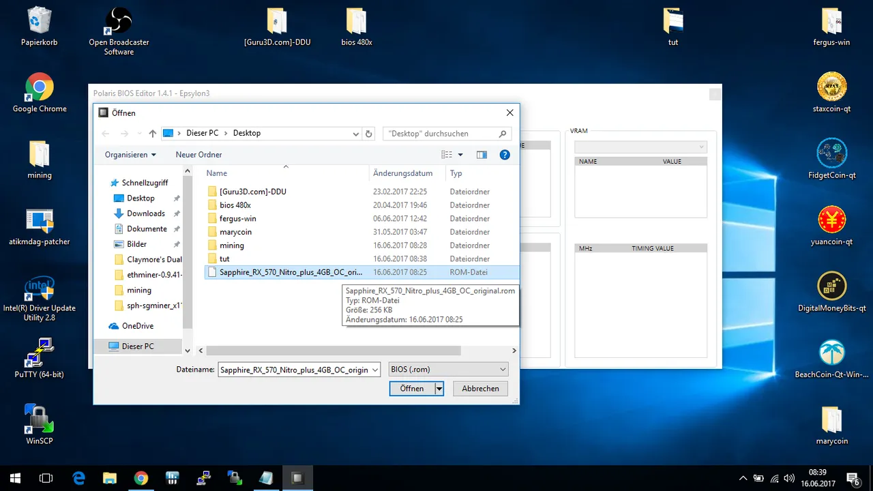Click the Abbrechen button
This screenshot has height=491, width=873.
[x=481, y=389]
